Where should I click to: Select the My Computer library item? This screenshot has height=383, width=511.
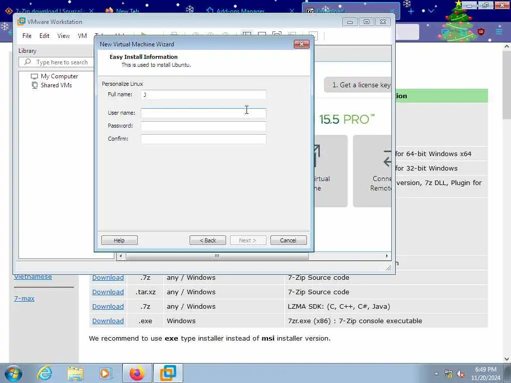54,76
